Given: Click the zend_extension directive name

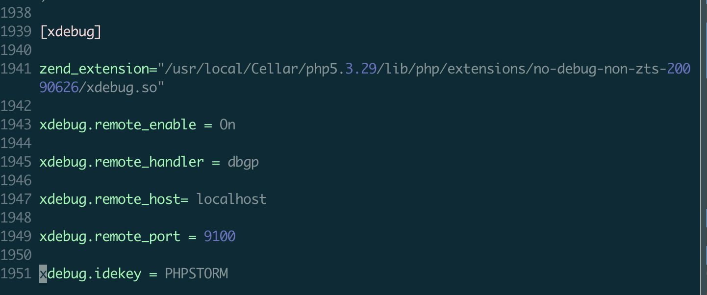Looking at the screenshot, I should point(94,69).
